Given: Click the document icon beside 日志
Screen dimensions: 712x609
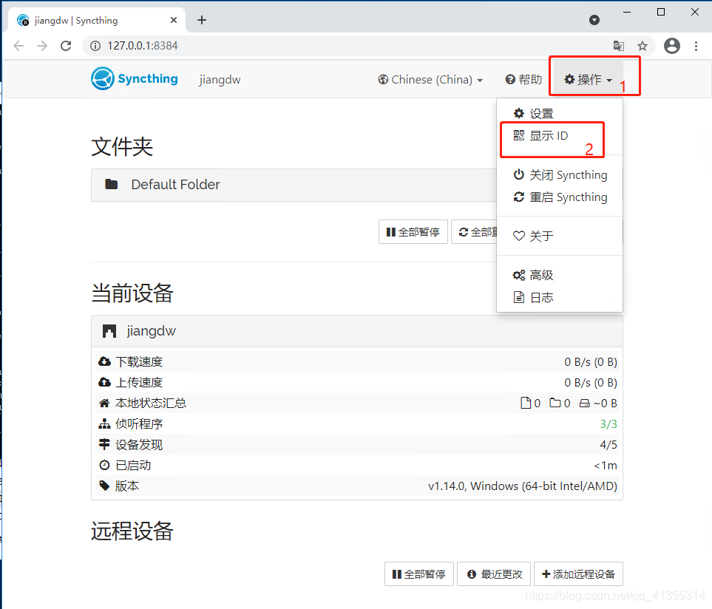Looking at the screenshot, I should click(x=518, y=297).
